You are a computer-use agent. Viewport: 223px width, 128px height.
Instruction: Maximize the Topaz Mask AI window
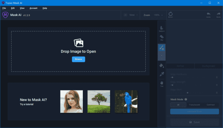[x=210, y=3]
